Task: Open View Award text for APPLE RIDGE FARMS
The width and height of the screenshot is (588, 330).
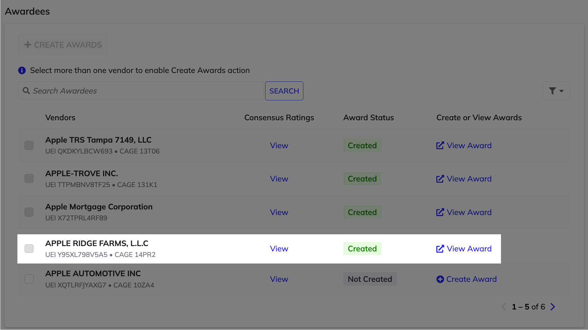Action: (x=469, y=249)
